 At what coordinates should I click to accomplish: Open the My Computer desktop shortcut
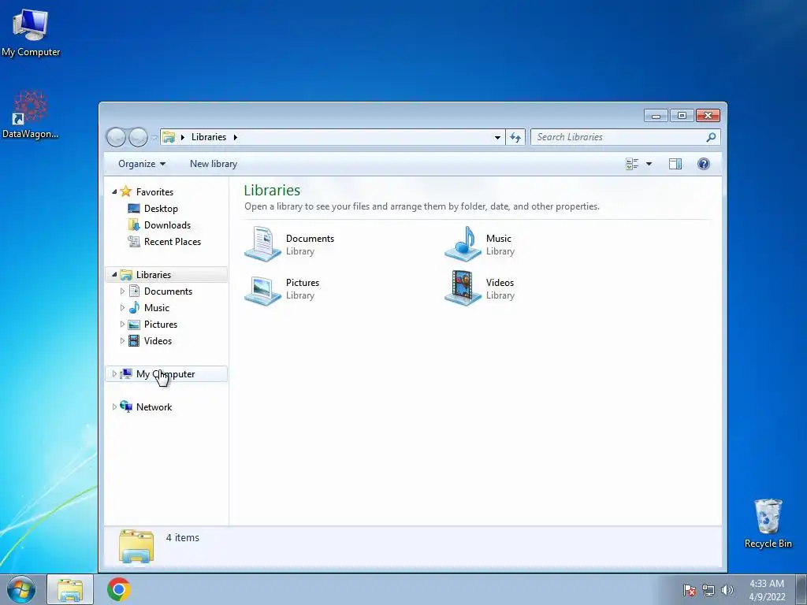pyautogui.click(x=31, y=32)
